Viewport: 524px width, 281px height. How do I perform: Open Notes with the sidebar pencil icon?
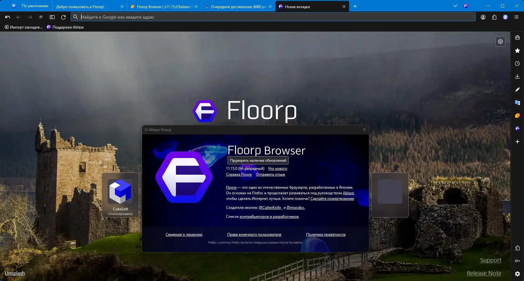[x=517, y=89]
